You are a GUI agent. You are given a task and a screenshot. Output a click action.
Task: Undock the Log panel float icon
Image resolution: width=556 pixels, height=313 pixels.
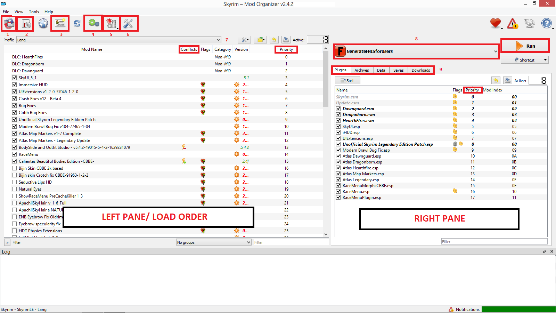pyautogui.click(x=545, y=251)
